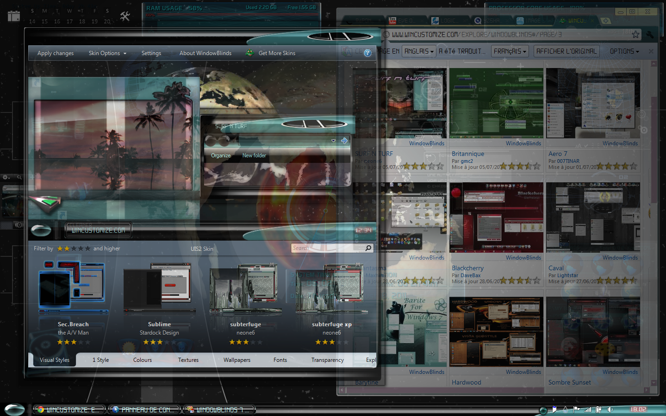Click the preview Start orb in skin preview
This screenshot has height=416, width=666.
[x=41, y=230]
